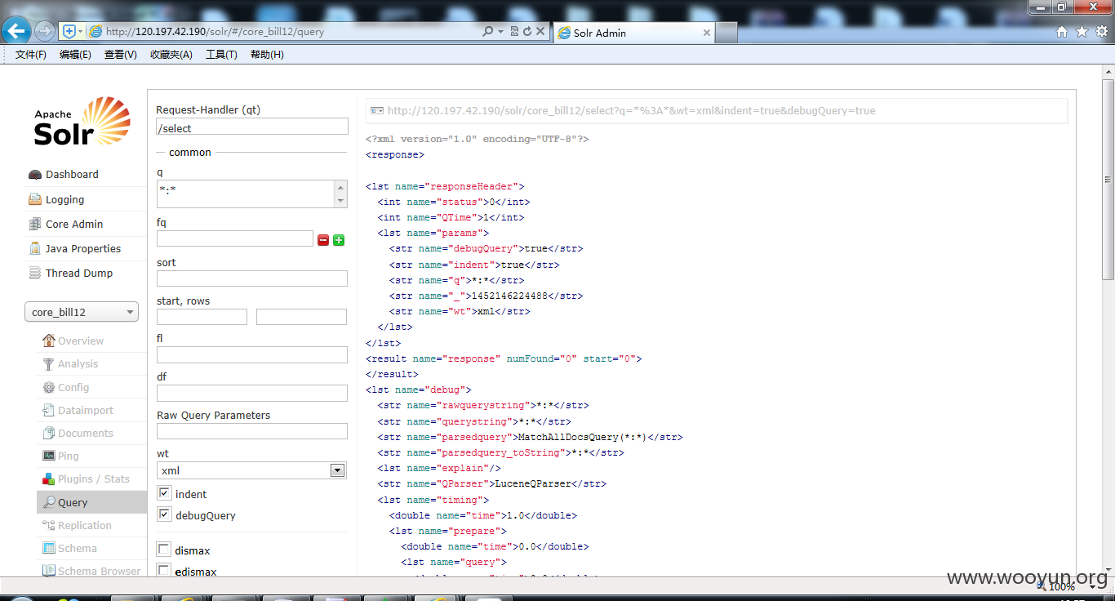The image size is (1115, 601).
Task: Click the rows input field
Action: pyautogui.click(x=301, y=317)
